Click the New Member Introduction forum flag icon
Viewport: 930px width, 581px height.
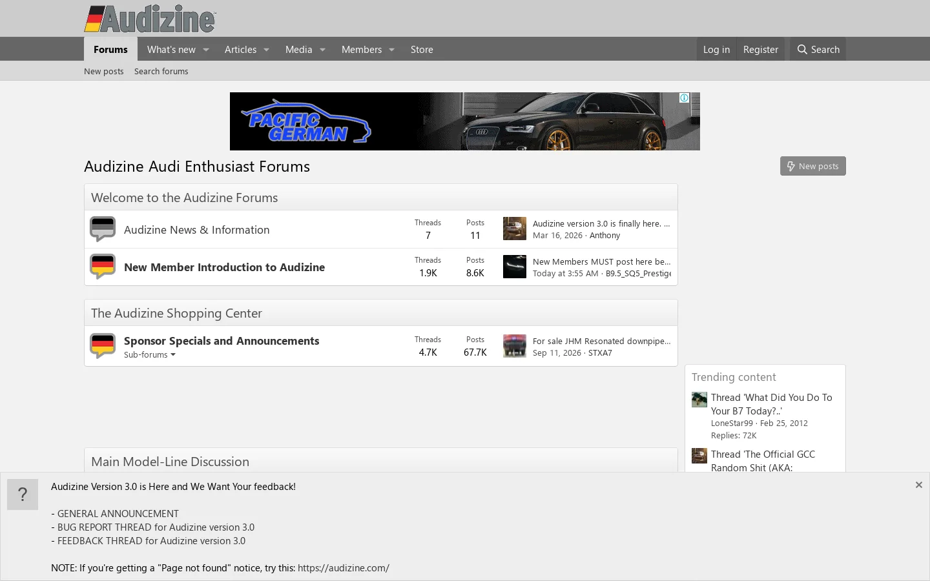103,267
